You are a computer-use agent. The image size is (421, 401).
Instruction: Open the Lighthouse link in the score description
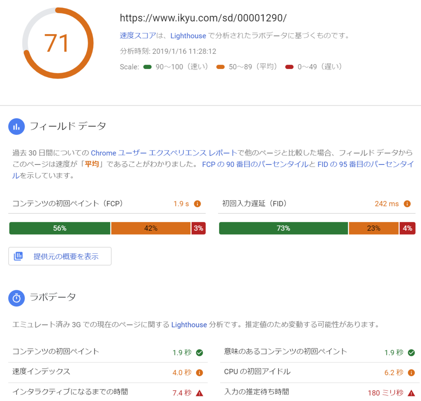(x=188, y=36)
